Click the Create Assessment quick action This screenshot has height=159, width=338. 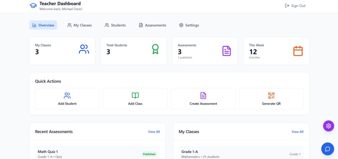(x=203, y=99)
